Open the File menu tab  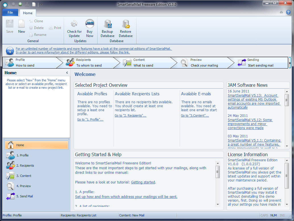[x=10, y=13]
